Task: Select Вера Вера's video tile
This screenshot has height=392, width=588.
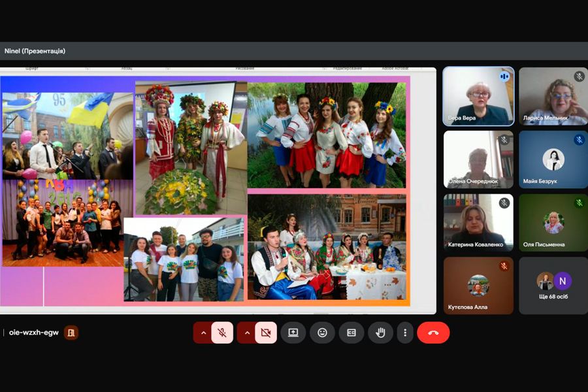Action: pyautogui.click(x=478, y=96)
